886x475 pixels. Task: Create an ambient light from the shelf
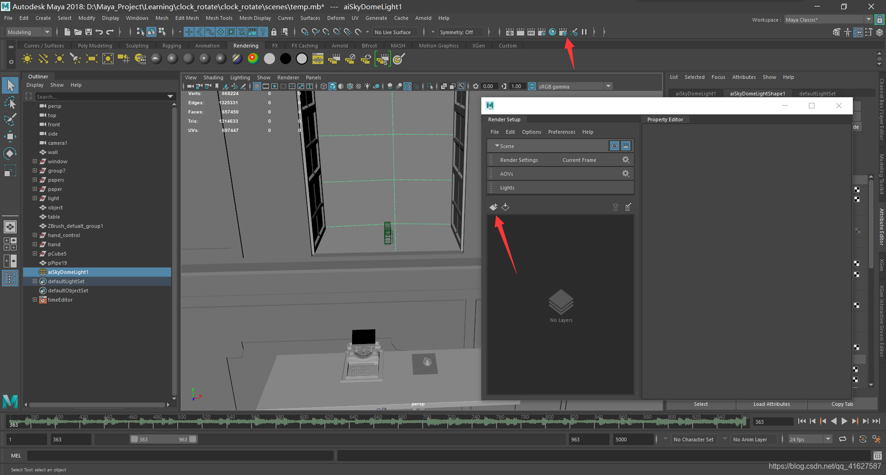[x=27, y=59]
